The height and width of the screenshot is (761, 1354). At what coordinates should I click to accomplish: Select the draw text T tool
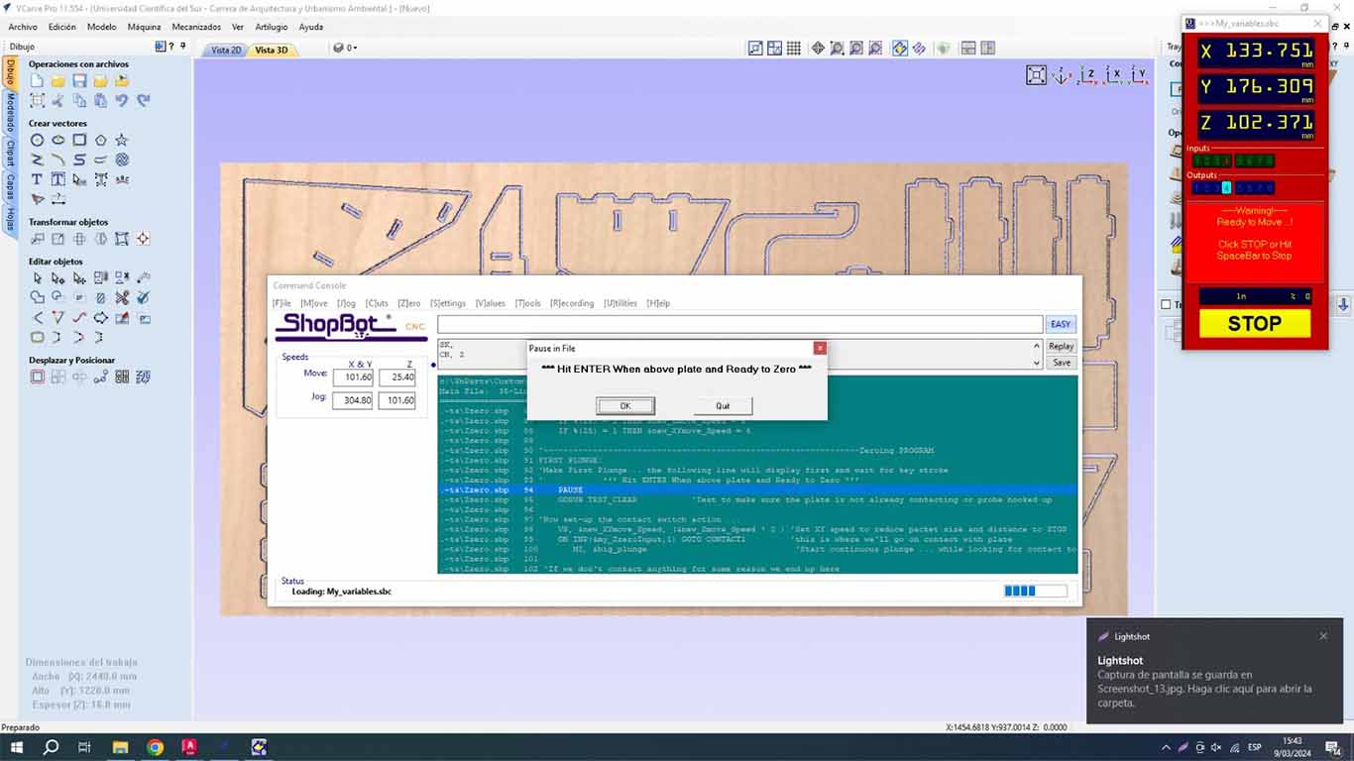point(37,179)
